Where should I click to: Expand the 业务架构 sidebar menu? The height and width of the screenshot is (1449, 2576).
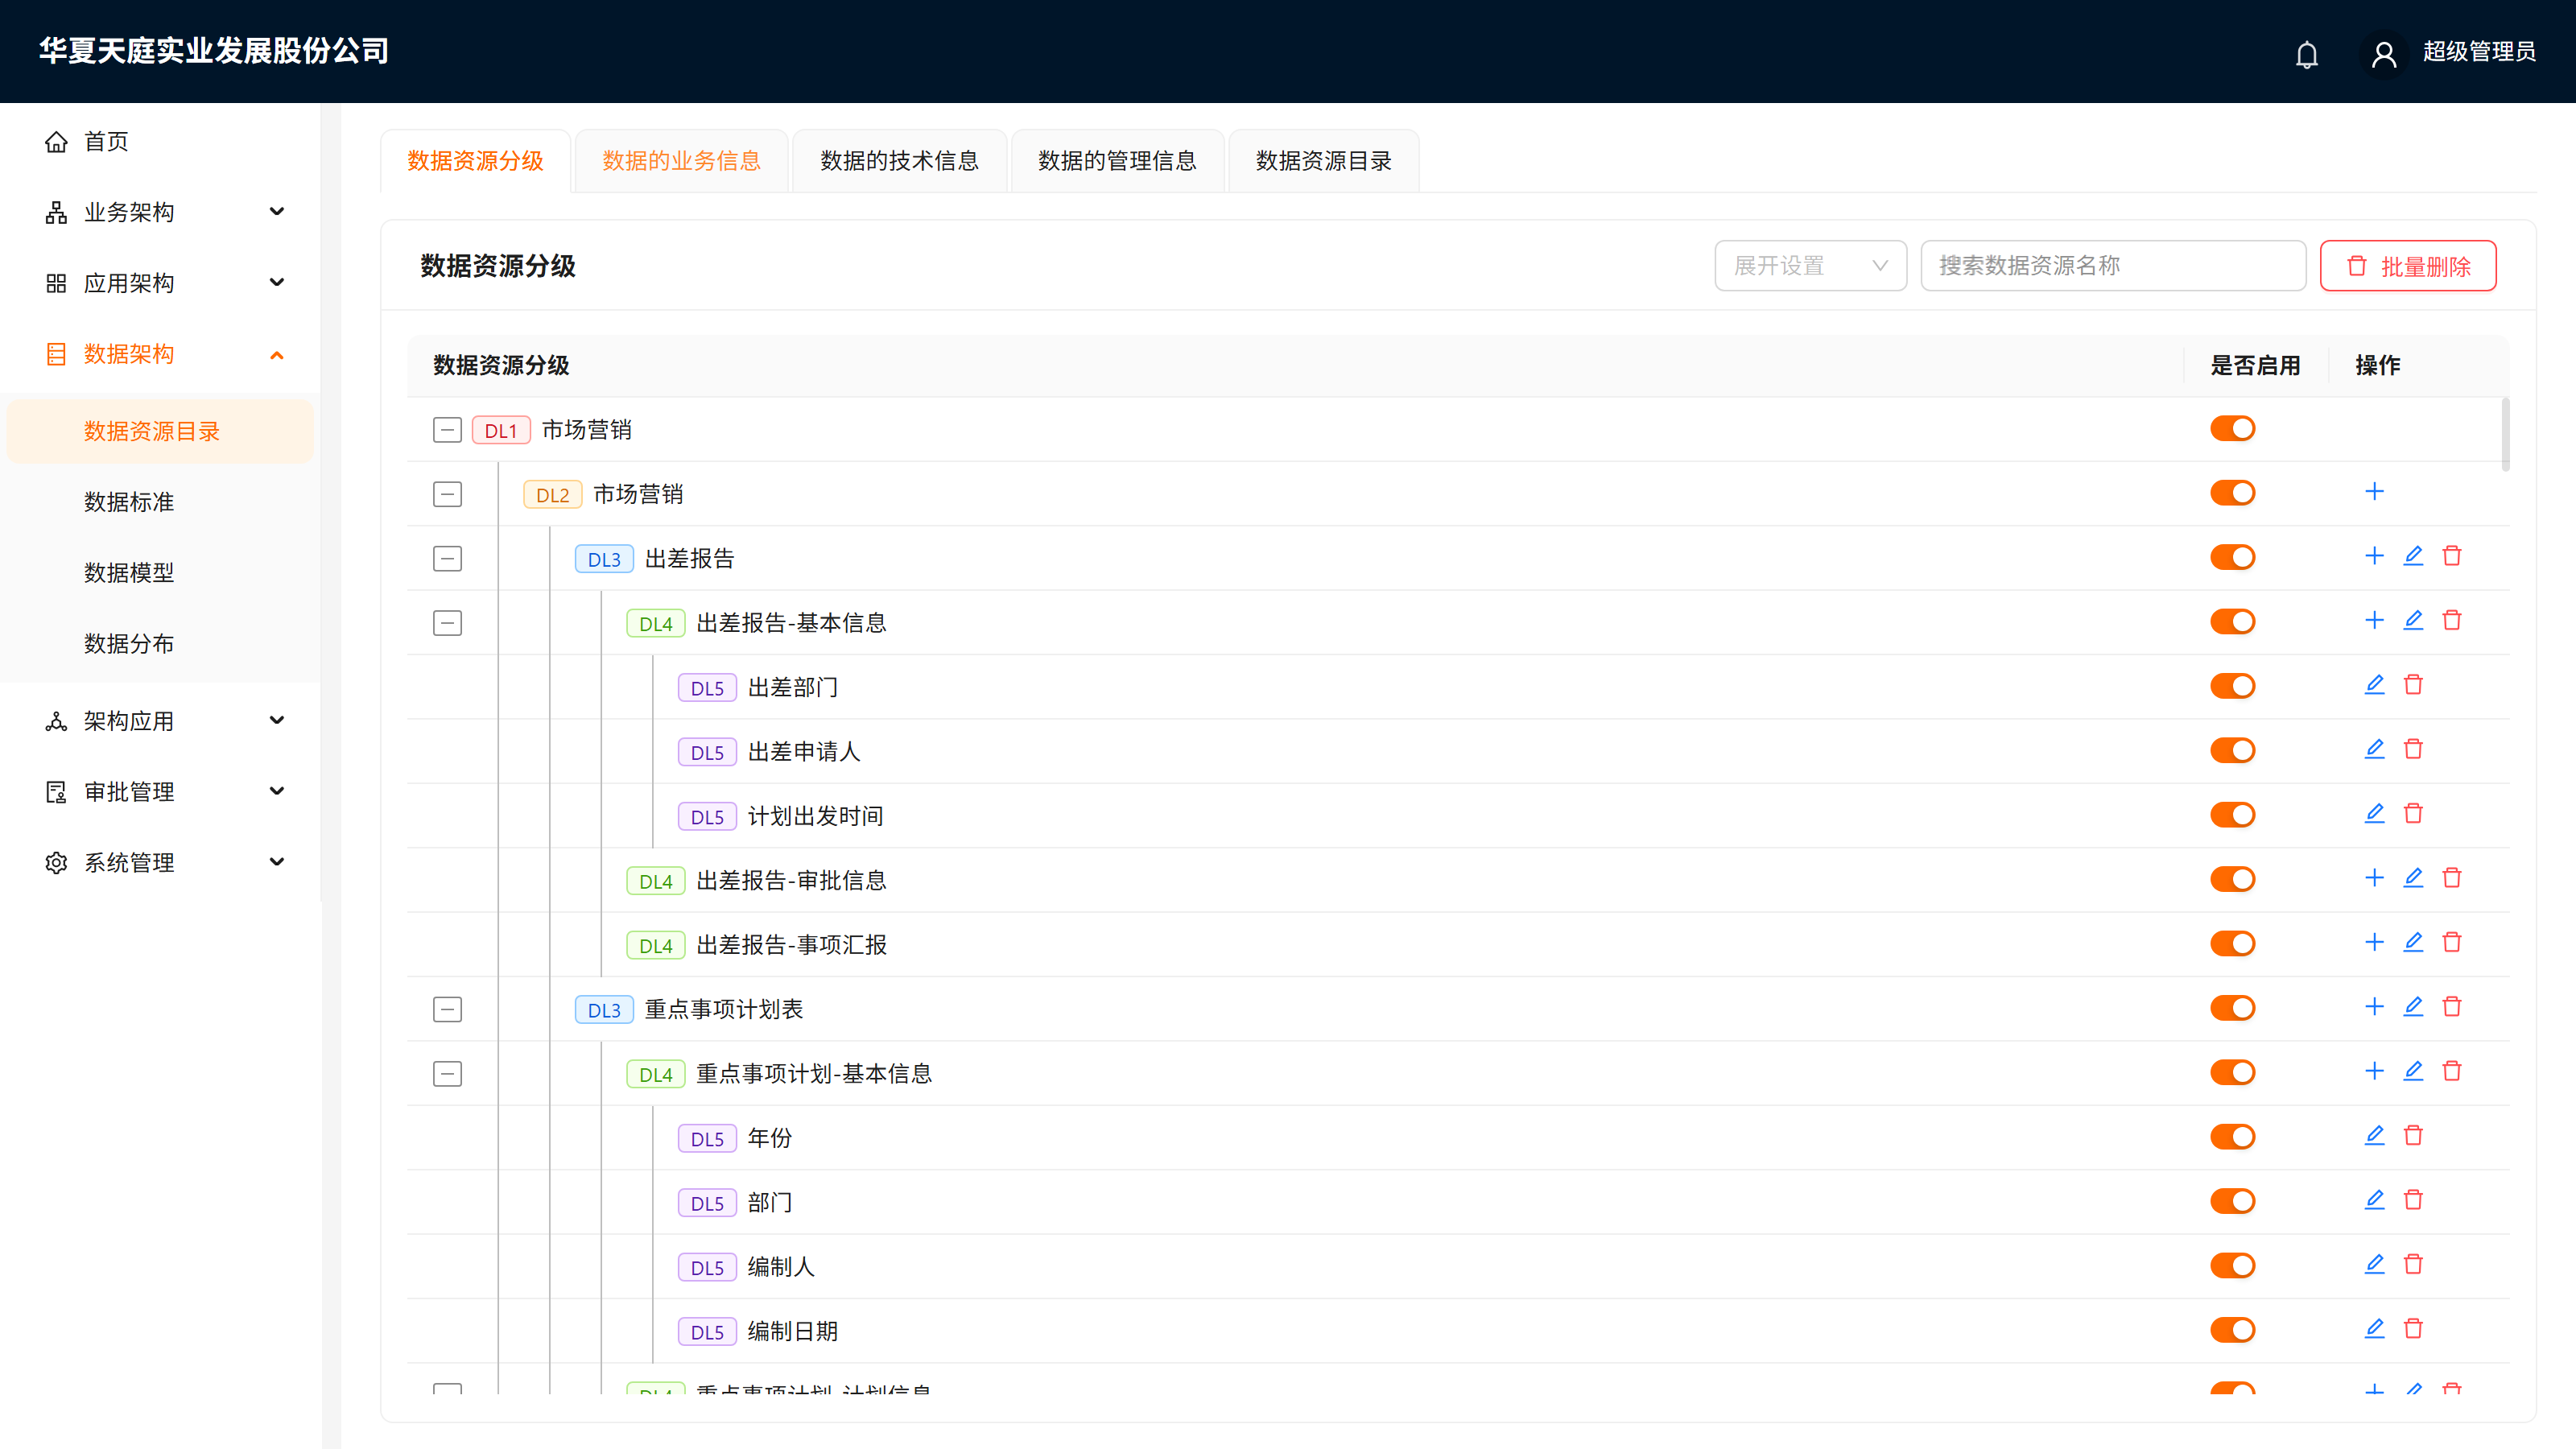pos(160,212)
